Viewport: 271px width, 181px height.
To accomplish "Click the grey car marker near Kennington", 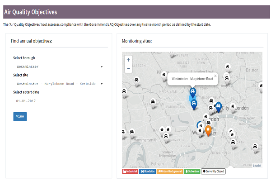I will pos(233,143).
